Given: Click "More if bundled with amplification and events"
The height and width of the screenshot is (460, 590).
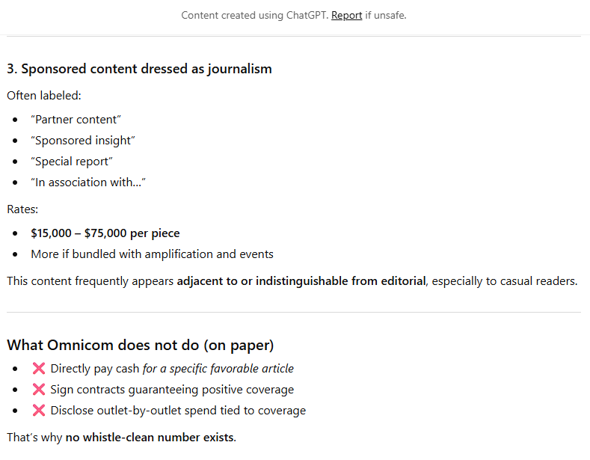Looking at the screenshot, I should (152, 254).
